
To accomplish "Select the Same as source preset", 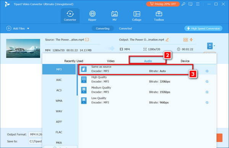I will [x=147, y=69].
